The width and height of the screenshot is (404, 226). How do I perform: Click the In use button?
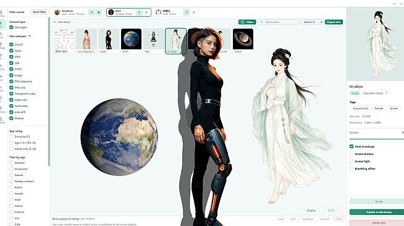coord(377,201)
